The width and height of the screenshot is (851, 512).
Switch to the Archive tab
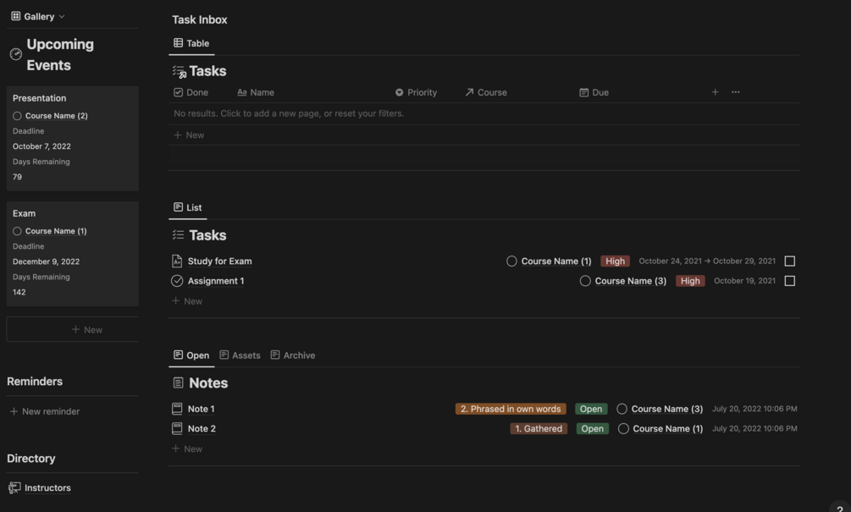pos(293,355)
